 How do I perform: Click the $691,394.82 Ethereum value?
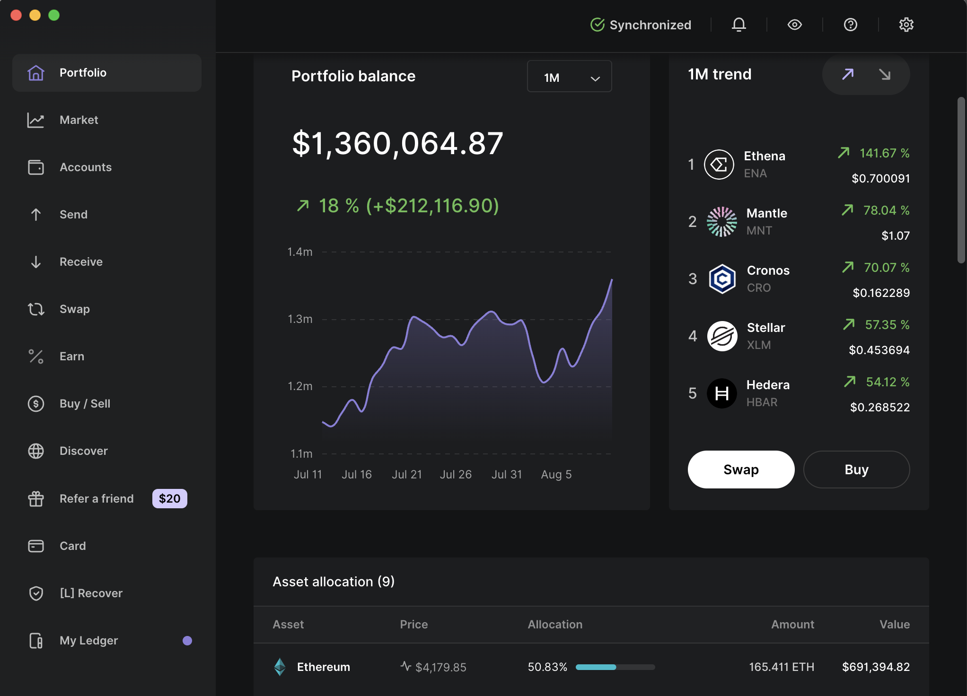click(x=876, y=667)
